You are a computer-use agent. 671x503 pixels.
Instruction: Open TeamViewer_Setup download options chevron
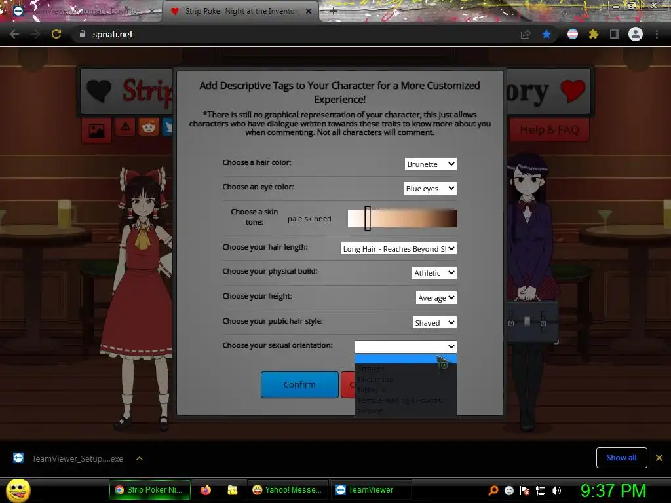click(x=140, y=458)
